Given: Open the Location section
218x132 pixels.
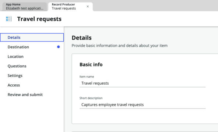Looking at the screenshot, I should tap(32, 56).
